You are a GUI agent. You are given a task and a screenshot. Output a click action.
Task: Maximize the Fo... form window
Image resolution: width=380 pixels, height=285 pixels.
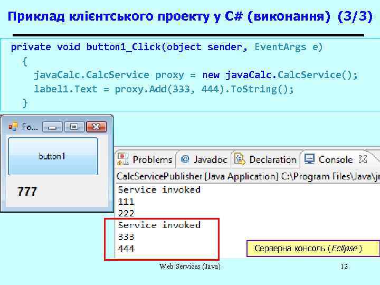coord(74,127)
